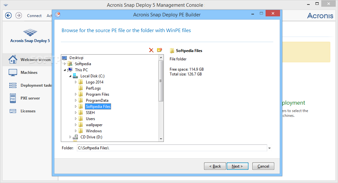Viewport: 338px width, 183px height.
Task: Click the scroll down arrow of folder tree
Action: pyautogui.click(x=161, y=139)
